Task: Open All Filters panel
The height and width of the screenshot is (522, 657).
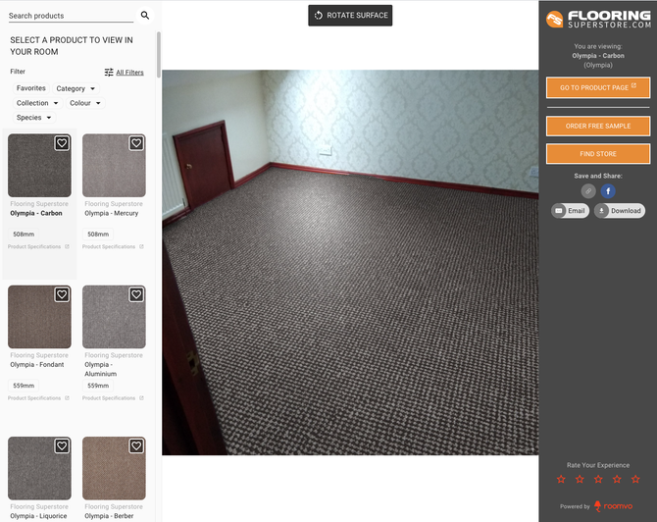Action: coord(124,73)
